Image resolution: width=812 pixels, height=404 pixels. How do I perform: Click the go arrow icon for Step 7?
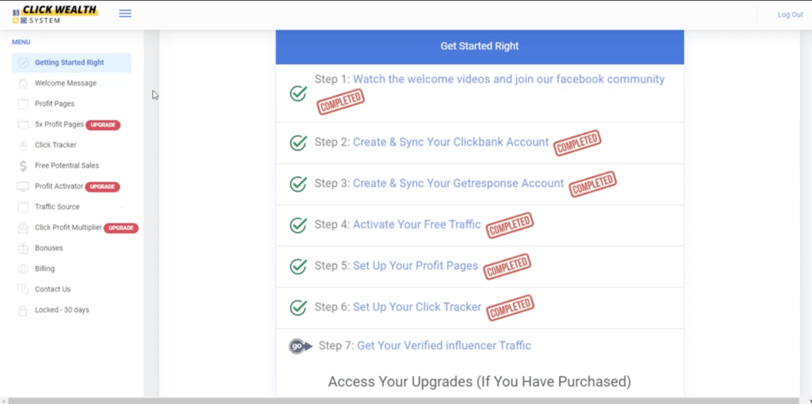point(300,346)
